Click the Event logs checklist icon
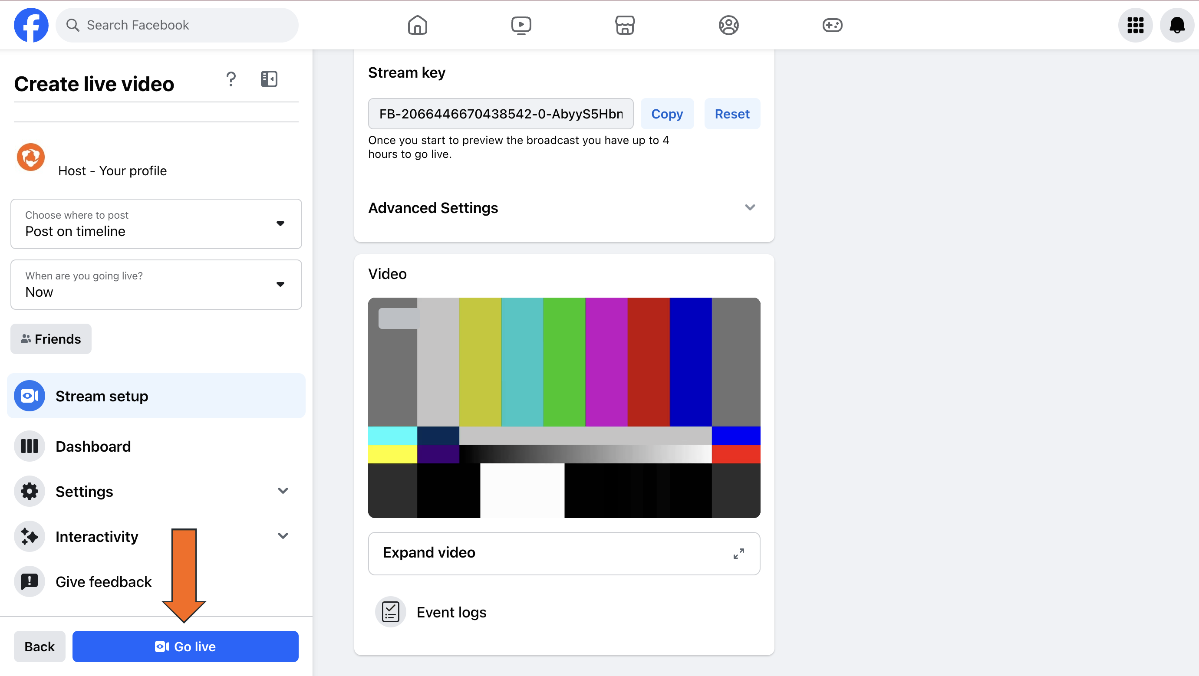The height and width of the screenshot is (676, 1199). tap(390, 612)
